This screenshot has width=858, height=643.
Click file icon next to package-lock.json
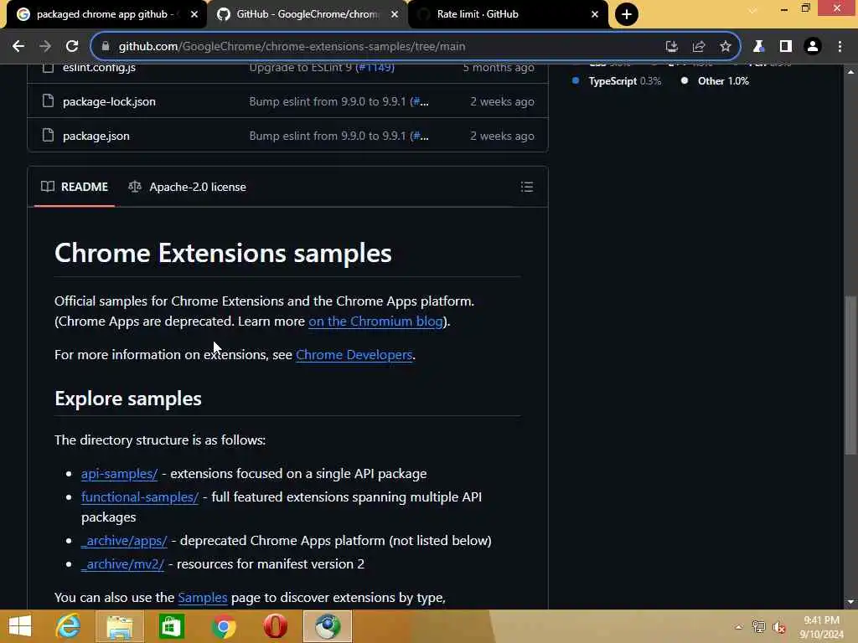[x=48, y=101]
